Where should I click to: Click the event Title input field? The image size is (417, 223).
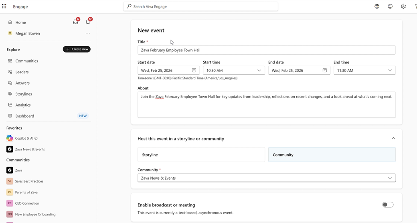(266, 50)
